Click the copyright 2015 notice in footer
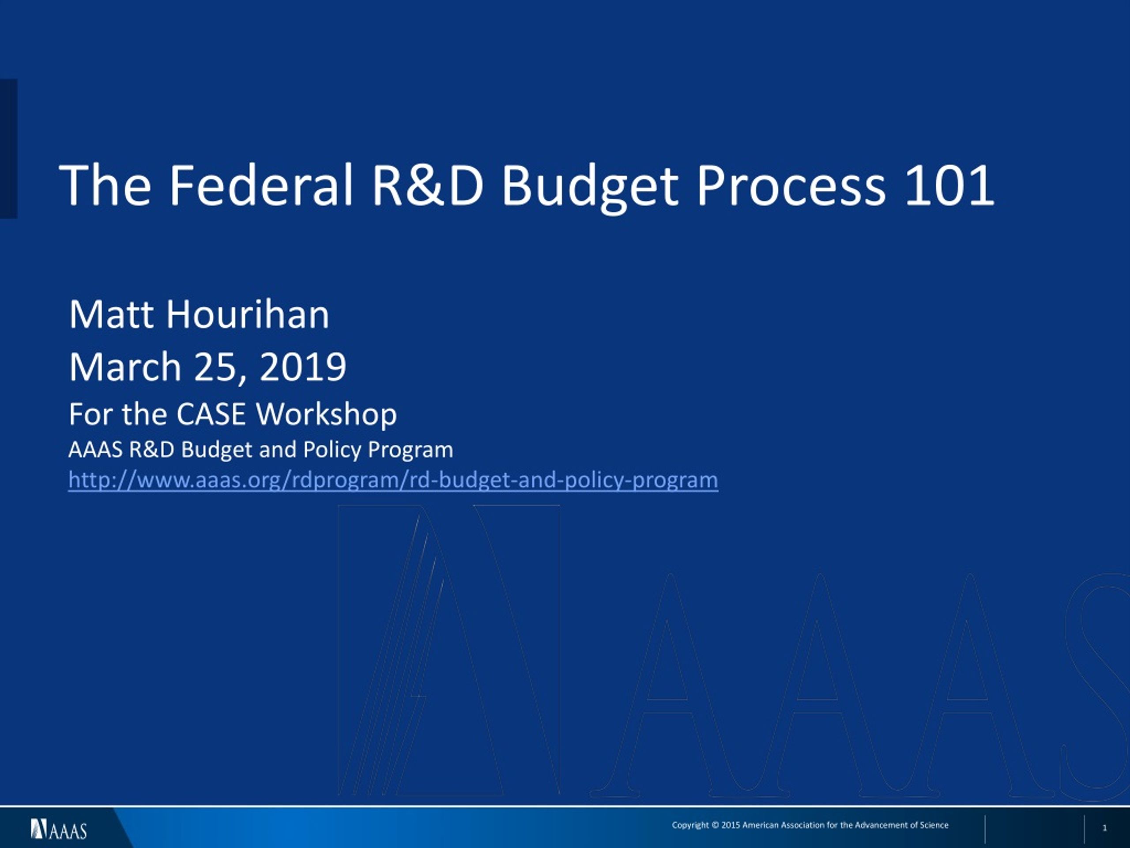Viewport: 1130px width, 848px height. (810, 825)
